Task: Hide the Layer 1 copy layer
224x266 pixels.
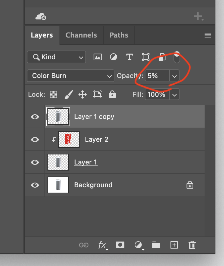Action: click(35, 117)
